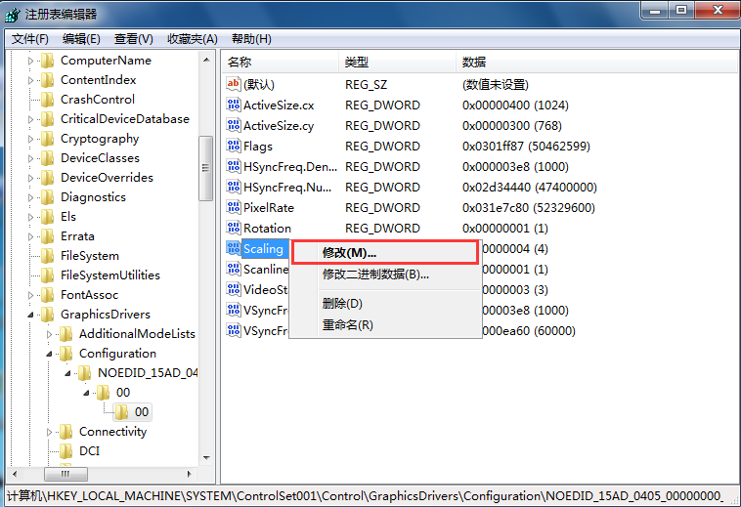Image resolution: width=741 pixels, height=507 pixels.
Task: Click the VideoSt value icon
Action: coord(234,290)
